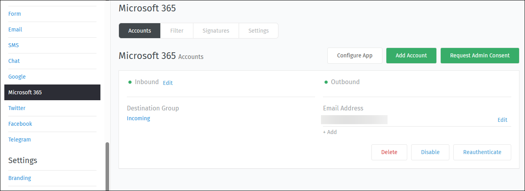Screen dimensions: 525x191
Task: Select the Accounts tab
Action: (140, 31)
